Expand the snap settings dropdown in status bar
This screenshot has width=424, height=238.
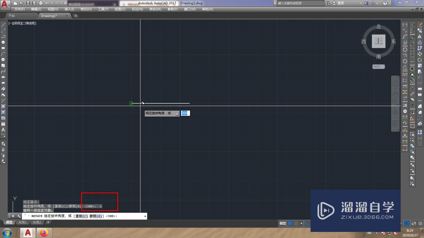pos(301,223)
